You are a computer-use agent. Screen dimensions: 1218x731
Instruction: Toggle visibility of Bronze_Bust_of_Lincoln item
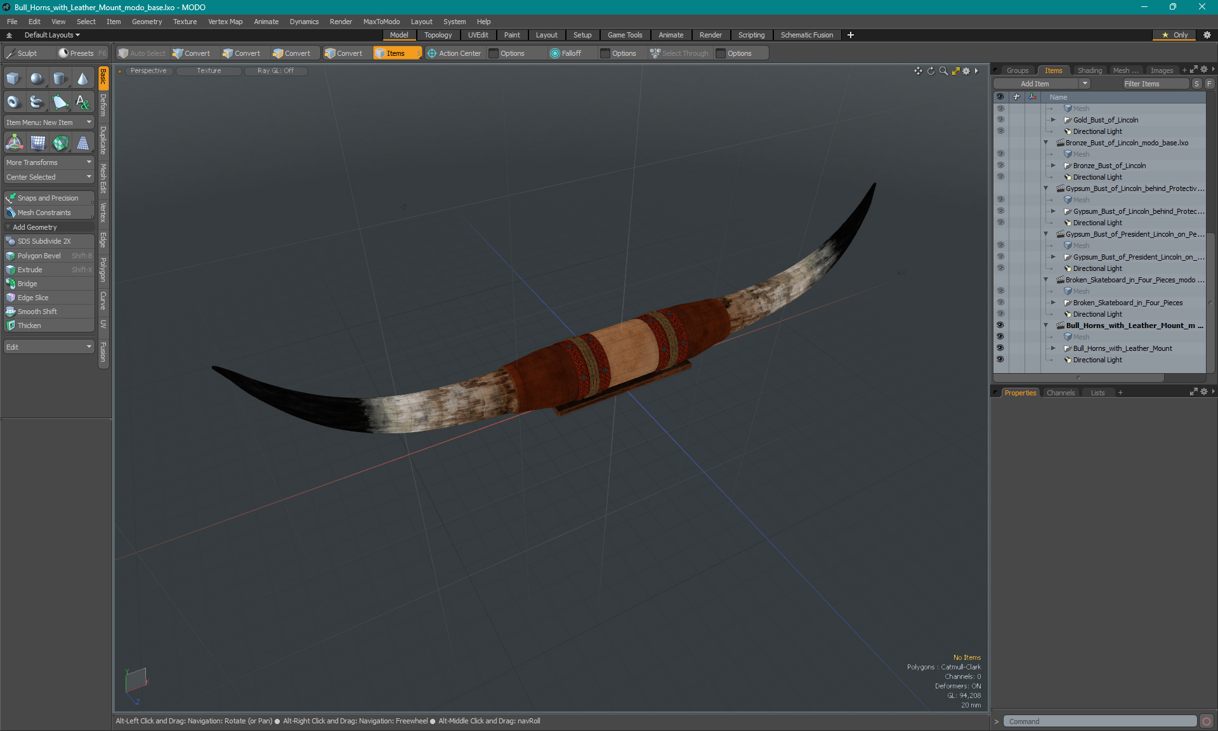[x=1000, y=166]
